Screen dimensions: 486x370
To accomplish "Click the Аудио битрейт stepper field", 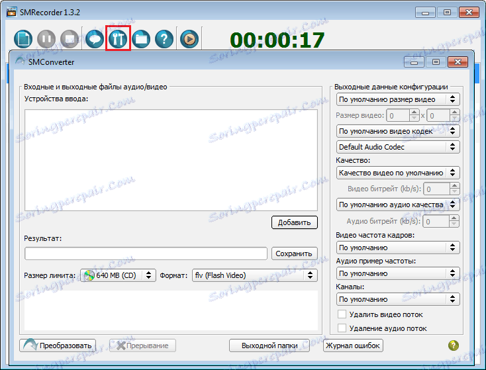I will point(441,221).
